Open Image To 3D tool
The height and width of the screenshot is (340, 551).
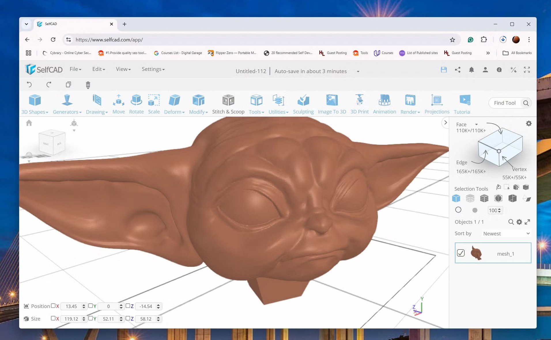click(x=332, y=104)
